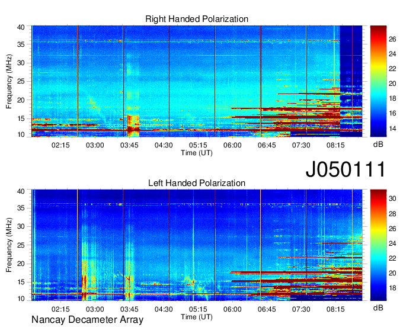This screenshot has width=403, height=327.
Task: Click the 08:15 tick on the top plot
Action: pyautogui.click(x=335, y=145)
